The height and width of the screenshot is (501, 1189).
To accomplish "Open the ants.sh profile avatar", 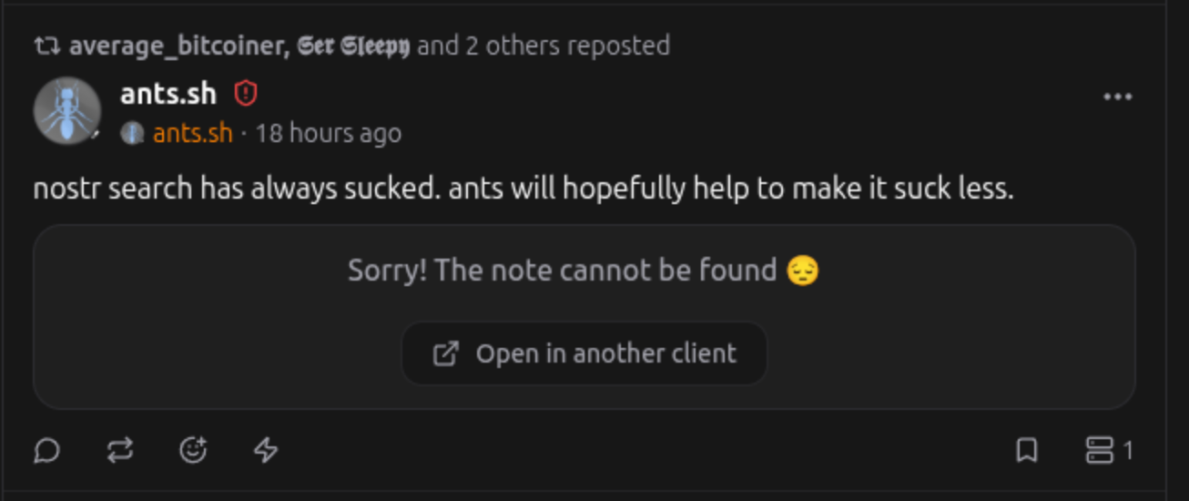I will point(66,110).
